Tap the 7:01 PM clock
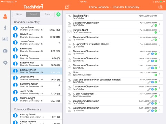166x124 pixels. tap(83, 2)
